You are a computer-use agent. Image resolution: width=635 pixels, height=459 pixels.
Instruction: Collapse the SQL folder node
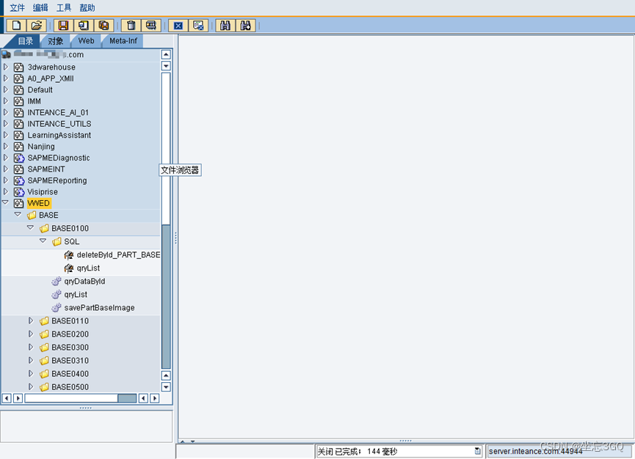(42, 241)
